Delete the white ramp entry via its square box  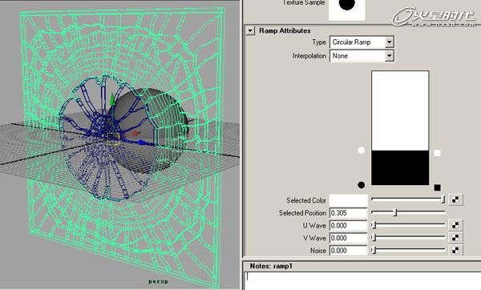pyautogui.click(x=438, y=153)
